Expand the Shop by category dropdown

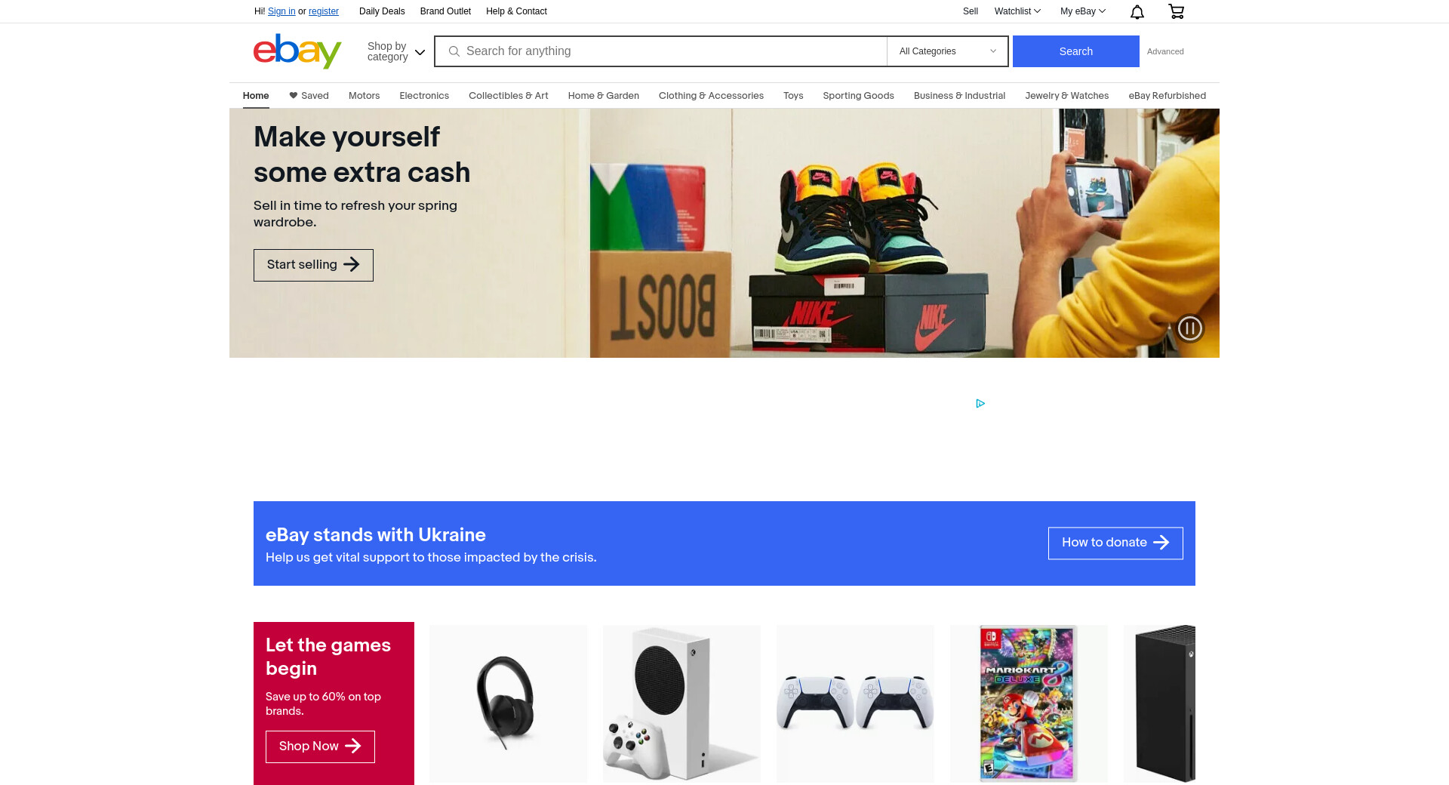tap(396, 51)
